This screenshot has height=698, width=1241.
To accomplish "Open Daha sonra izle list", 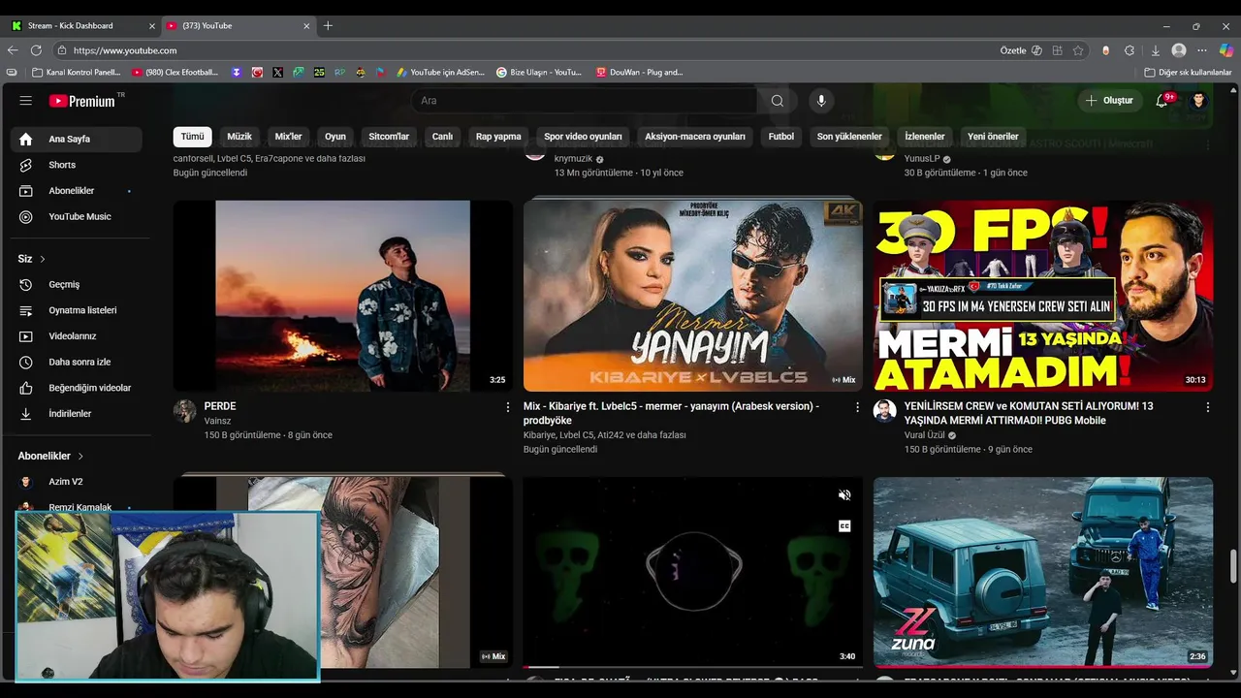I will tap(77, 363).
